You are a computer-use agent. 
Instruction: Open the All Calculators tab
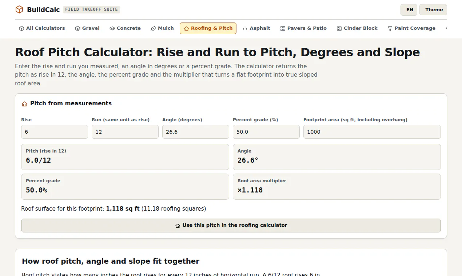point(42,28)
